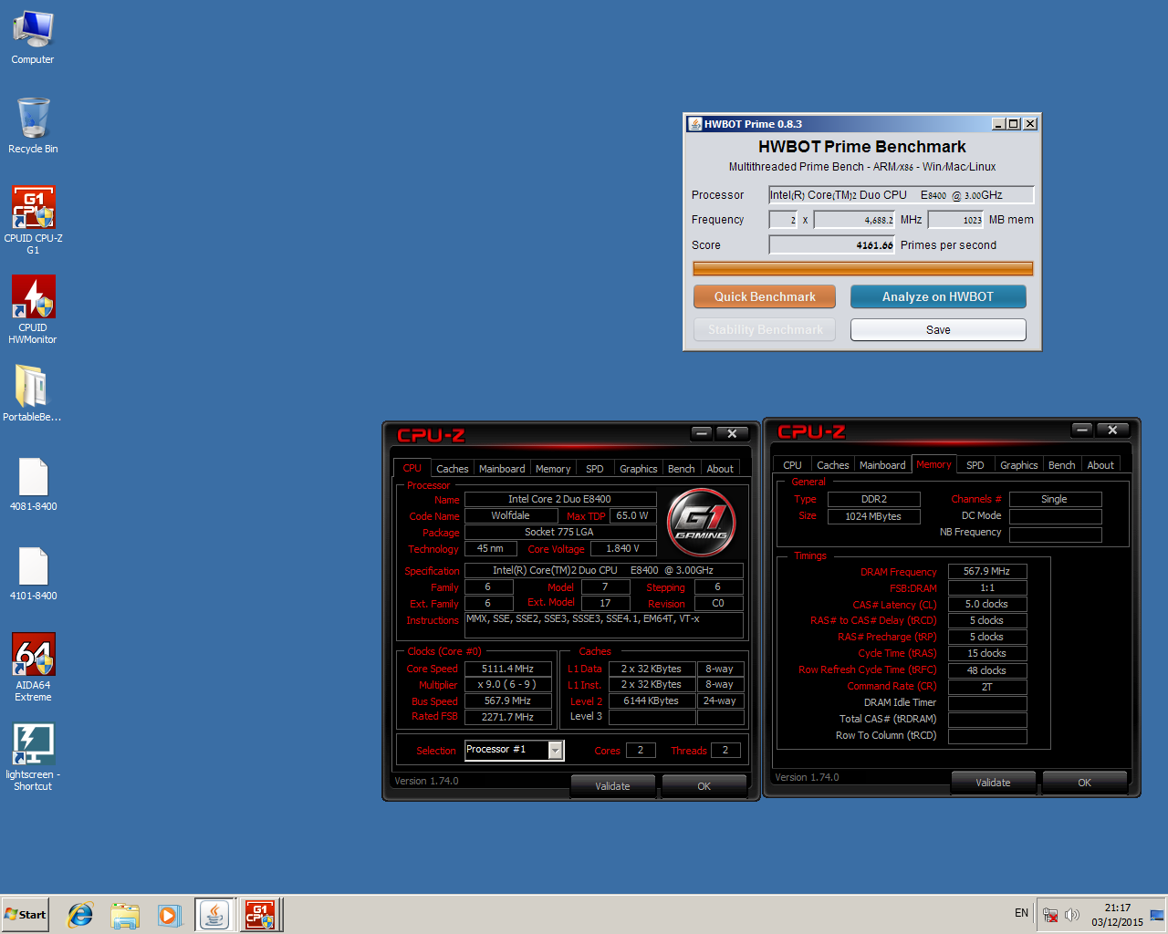Switch to the Java HWBOT Prime taskbar item
This screenshot has width=1168, height=934.
point(214,914)
